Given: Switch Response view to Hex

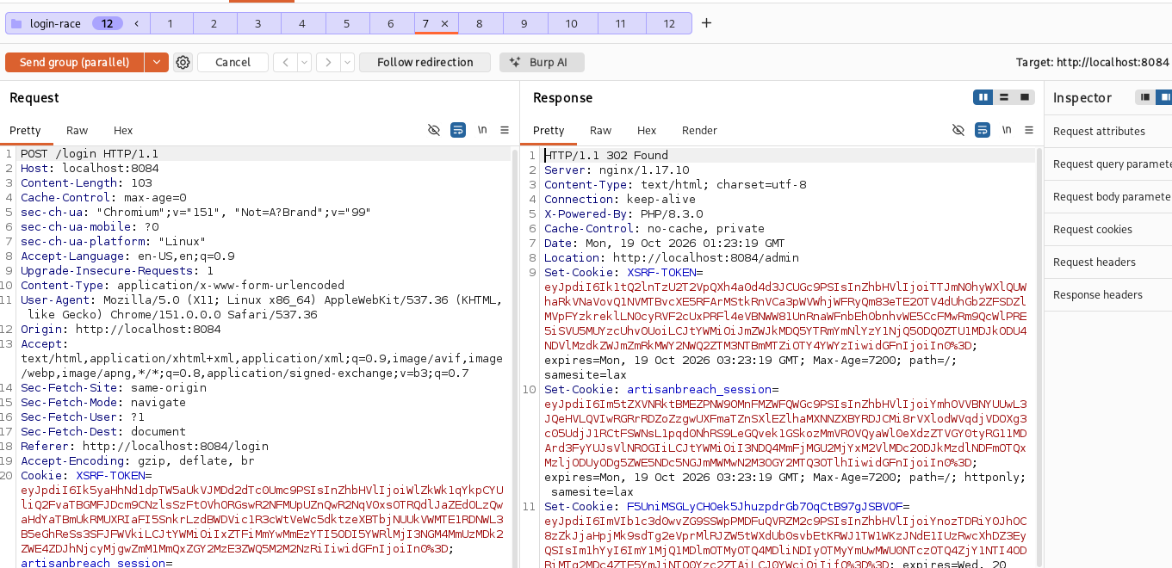Looking at the screenshot, I should tap(647, 131).
